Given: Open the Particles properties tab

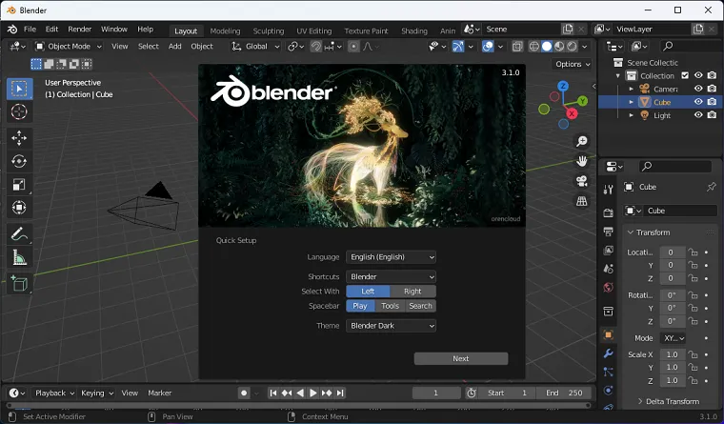Looking at the screenshot, I should (x=608, y=372).
